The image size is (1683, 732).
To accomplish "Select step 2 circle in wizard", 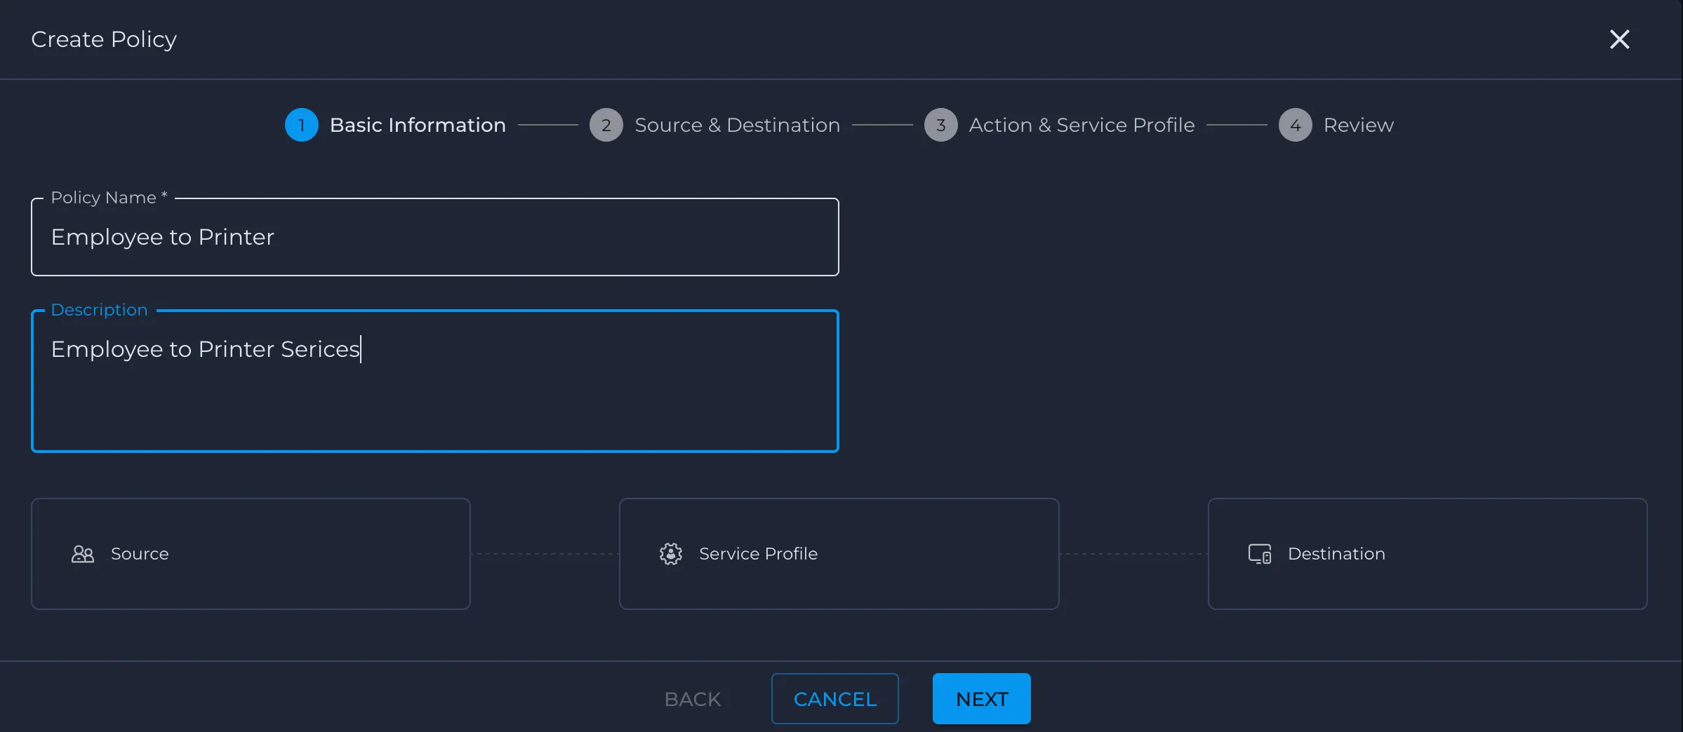I will (606, 125).
